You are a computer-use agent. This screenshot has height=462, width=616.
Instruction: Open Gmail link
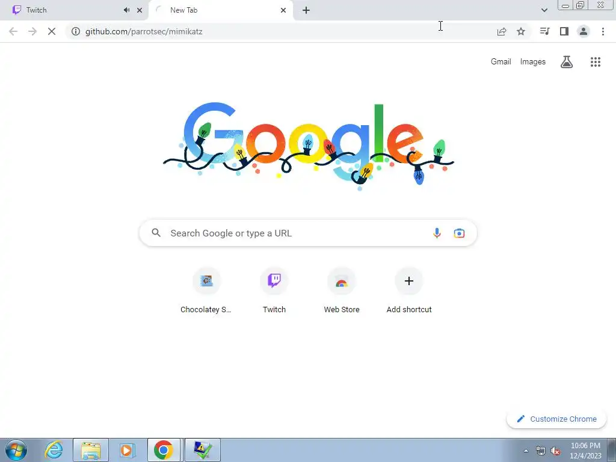(500, 62)
